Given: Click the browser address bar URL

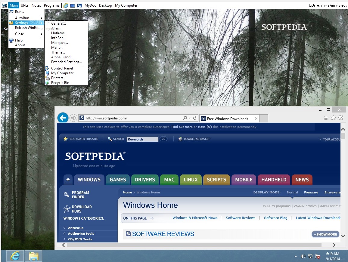Looking at the screenshot, I should [107, 118].
